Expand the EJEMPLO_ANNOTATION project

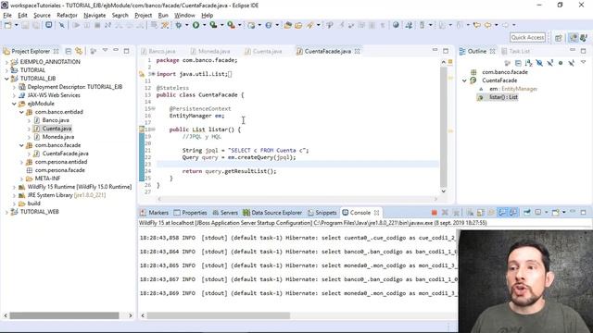6,62
